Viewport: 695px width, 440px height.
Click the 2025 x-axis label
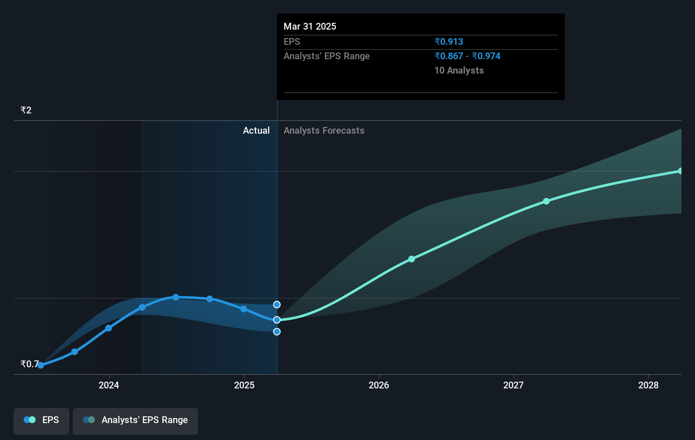[x=244, y=385]
